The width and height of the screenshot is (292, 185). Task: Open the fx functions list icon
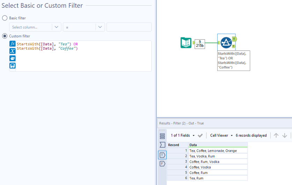13,44
